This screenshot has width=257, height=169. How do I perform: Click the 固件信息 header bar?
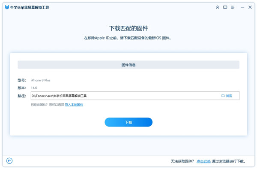[x=128, y=65]
